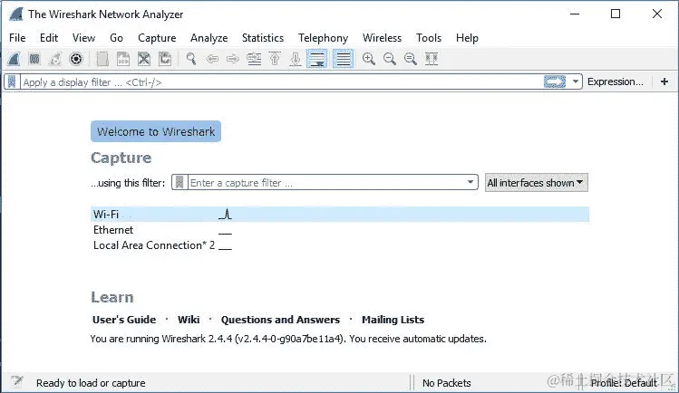This screenshot has height=393, width=679.
Task: Click the Wi-Fi traffic sparkline graph
Action: click(x=225, y=214)
